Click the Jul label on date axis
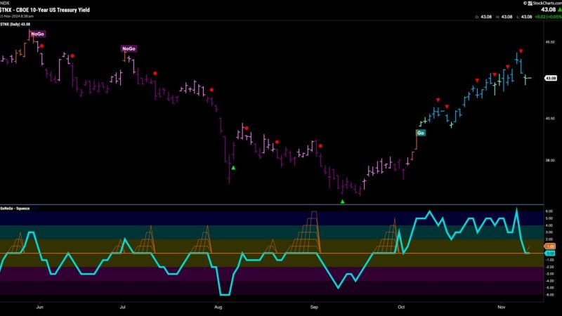 pos(122,307)
